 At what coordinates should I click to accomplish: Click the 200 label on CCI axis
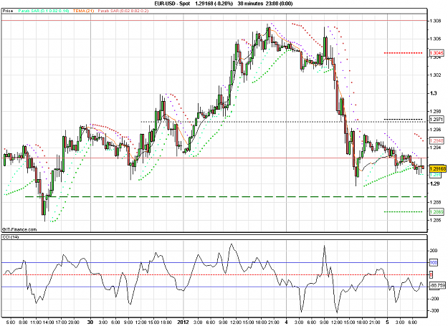[434, 251]
